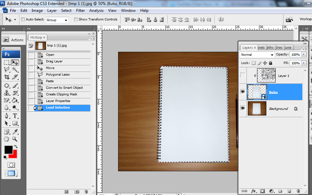Select the Rectangular Marquee tool
Viewport: 312px width, 195px height.
tap(7, 62)
